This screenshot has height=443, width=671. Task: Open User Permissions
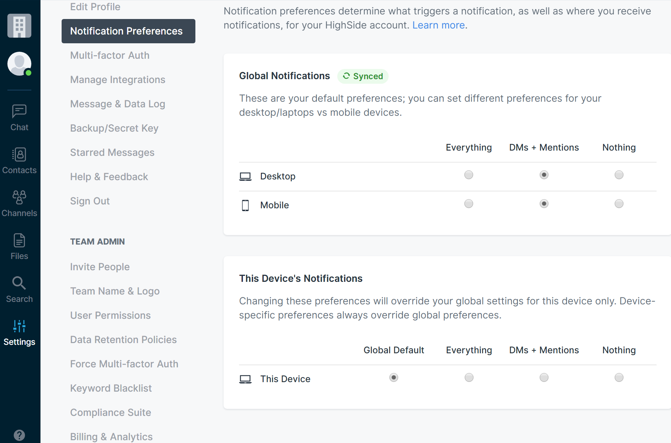[x=111, y=315]
